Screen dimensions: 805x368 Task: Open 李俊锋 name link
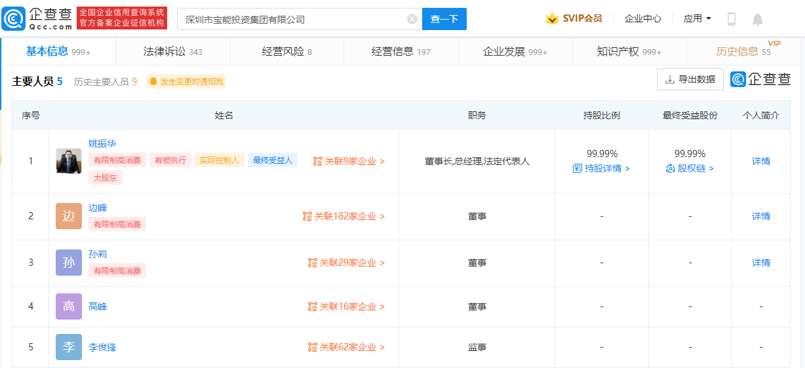pos(102,347)
